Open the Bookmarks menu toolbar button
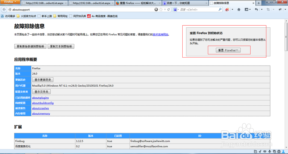Screen dimensions: 288x154 click(x=247, y=9)
